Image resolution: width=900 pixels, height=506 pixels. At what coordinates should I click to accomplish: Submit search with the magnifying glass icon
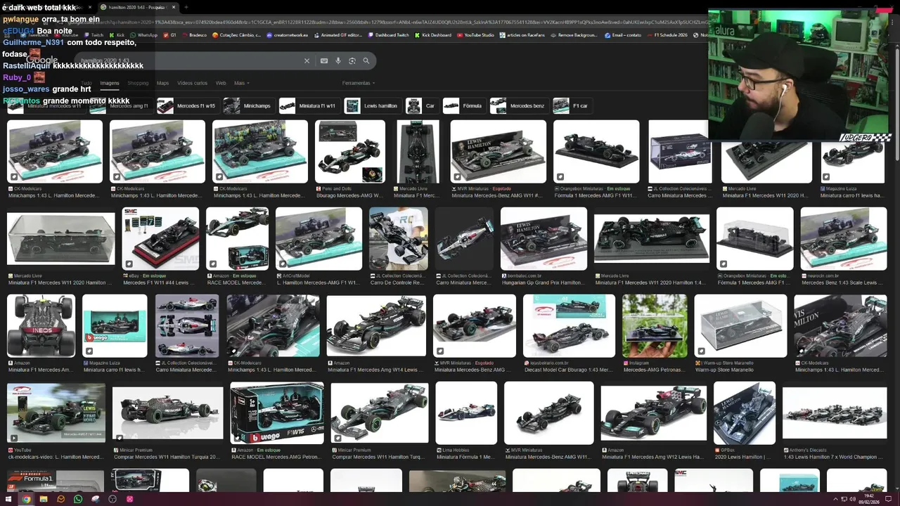(366, 61)
